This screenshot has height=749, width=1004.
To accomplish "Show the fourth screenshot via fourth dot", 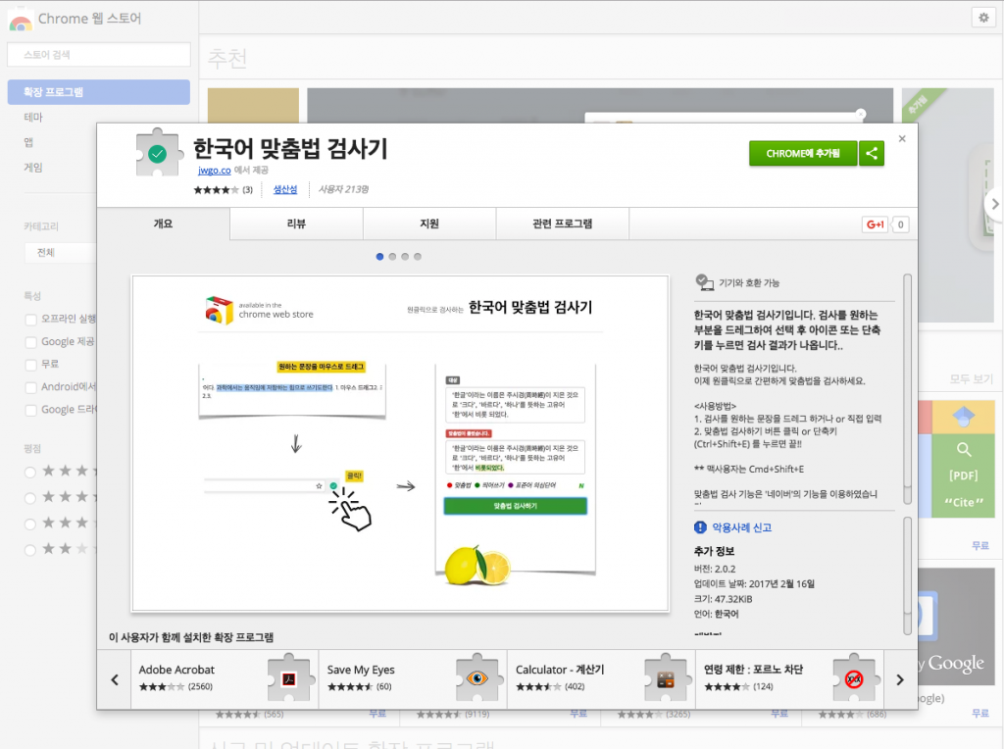I will [418, 257].
